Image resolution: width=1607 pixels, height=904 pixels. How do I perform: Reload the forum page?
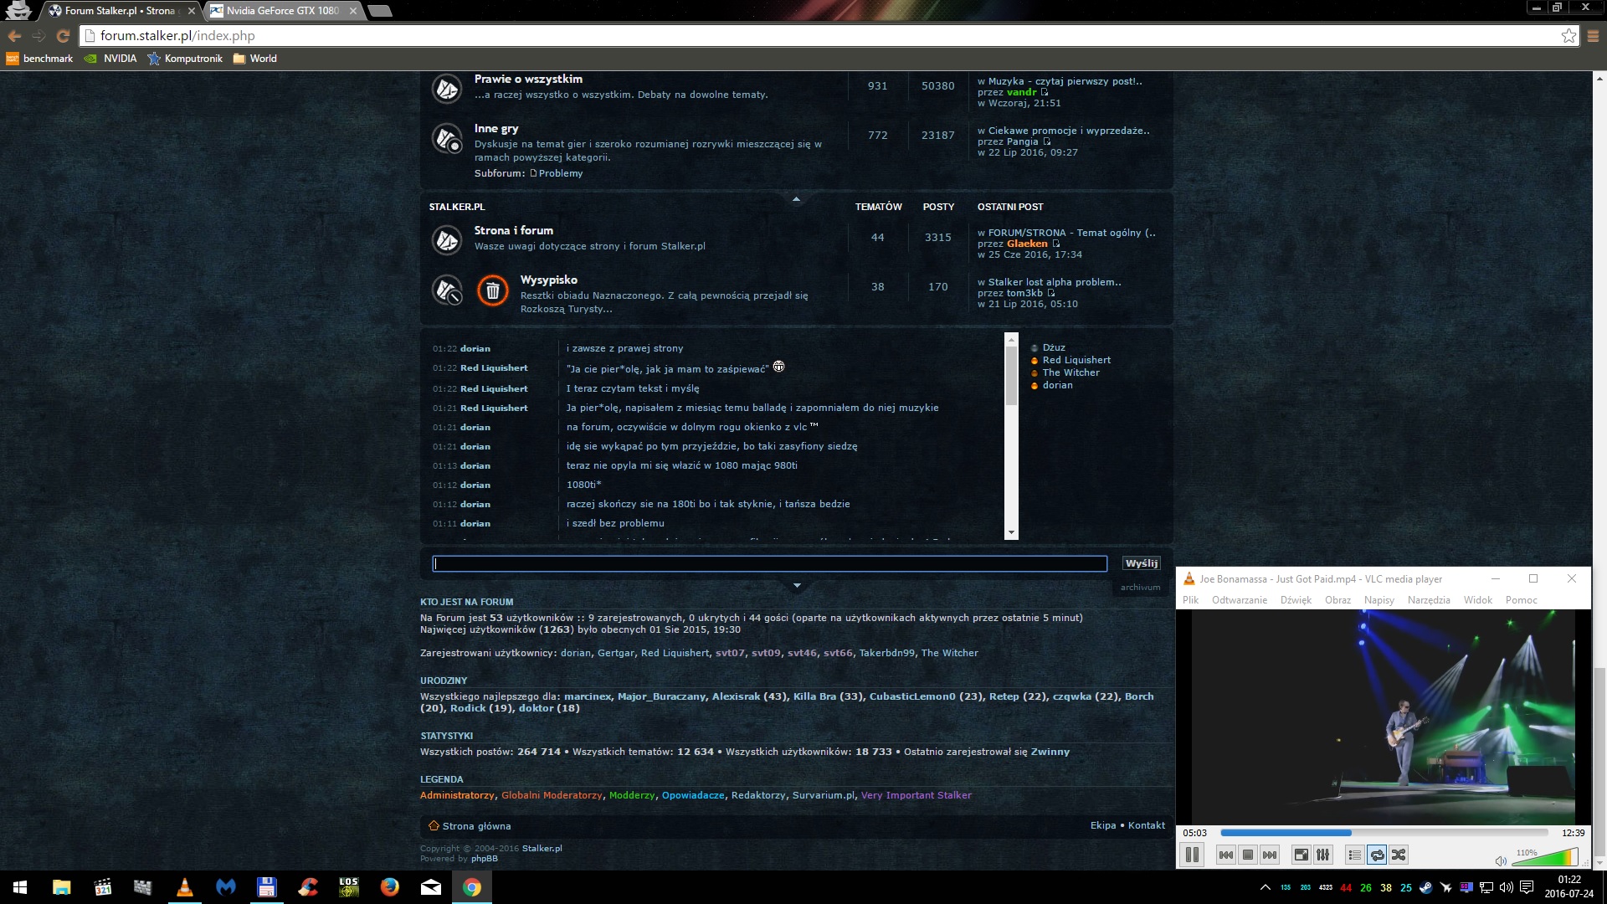(63, 36)
